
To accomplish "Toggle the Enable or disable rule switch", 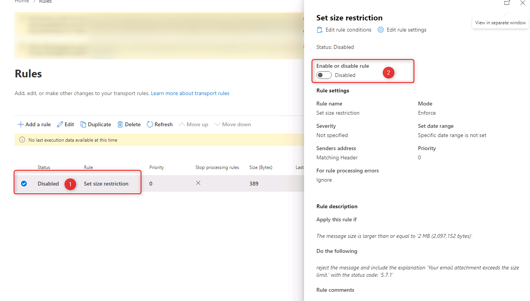I will pos(324,75).
